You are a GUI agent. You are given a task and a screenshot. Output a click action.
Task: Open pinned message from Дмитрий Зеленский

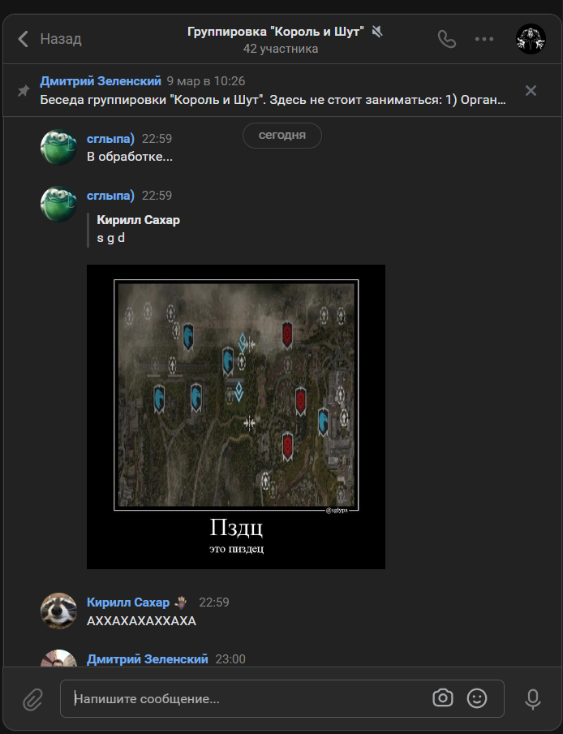pos(273,90)
